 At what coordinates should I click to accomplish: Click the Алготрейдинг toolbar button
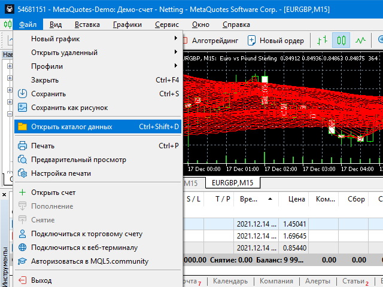211,41
